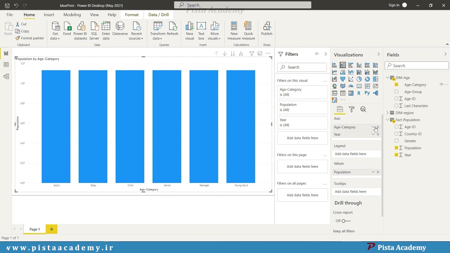This screenshot has width=450, height=253.
Task: Collapse the Visualizations pane
Action: [x=379, y=54]
